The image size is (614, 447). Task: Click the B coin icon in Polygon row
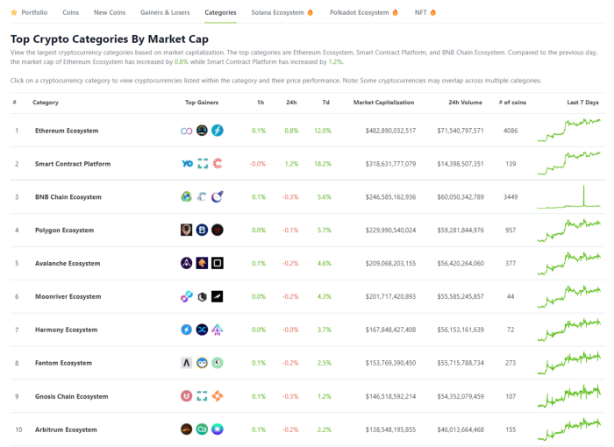pyautogui.click(x=202, y=231)
